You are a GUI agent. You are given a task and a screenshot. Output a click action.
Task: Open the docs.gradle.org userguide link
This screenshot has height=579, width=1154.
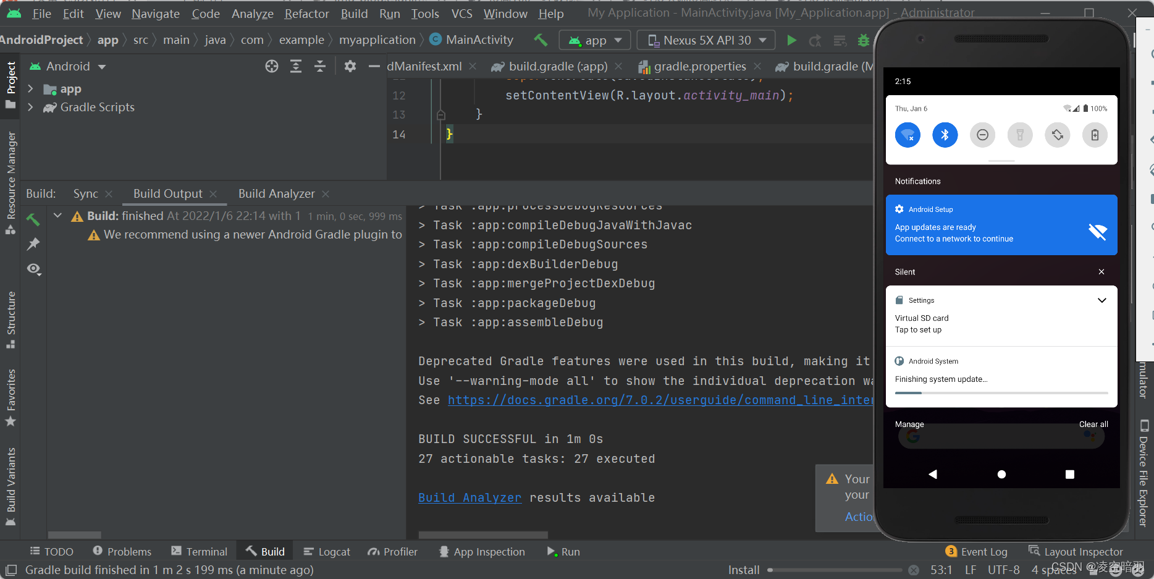click(x=660, y=400)
